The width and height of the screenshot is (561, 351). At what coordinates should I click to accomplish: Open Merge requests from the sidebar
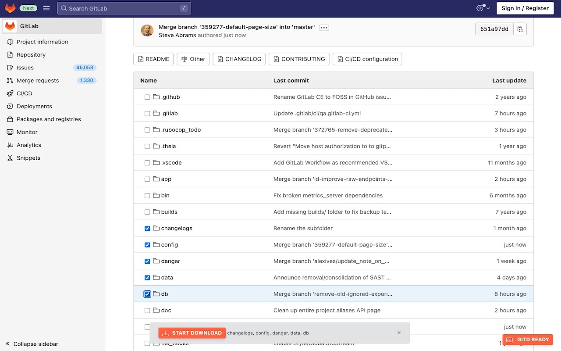(x=37, y=80)
